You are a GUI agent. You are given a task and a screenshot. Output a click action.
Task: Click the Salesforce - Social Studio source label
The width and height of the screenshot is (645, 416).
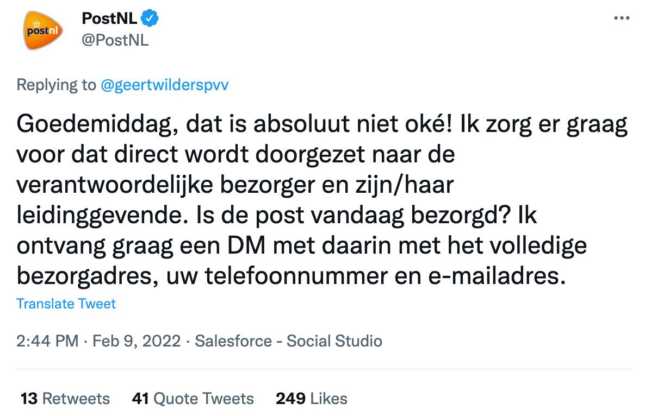tap(289, 341)
